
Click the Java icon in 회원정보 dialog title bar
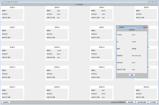(118, 27)
